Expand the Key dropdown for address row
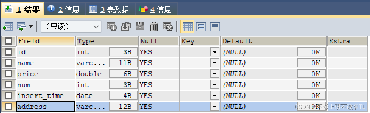Screen dimensions: 370x113 tap(215, 107)
